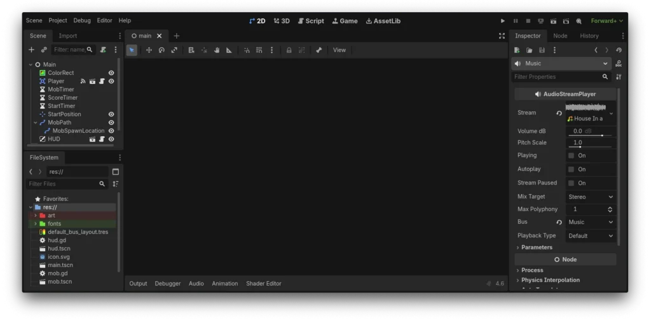Run the project with the play button
651x332 pixels.
[503, 21]
